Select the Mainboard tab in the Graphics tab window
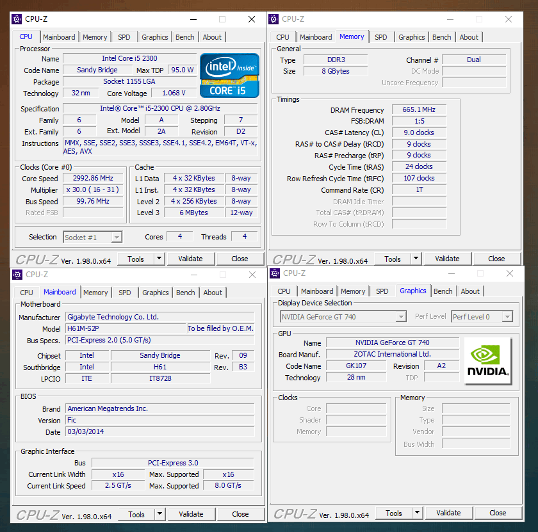 [317, 291]
